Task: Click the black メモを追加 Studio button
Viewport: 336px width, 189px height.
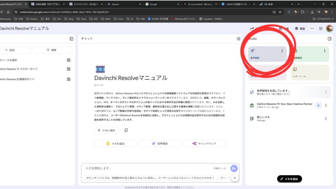Action: coord(289,179)
